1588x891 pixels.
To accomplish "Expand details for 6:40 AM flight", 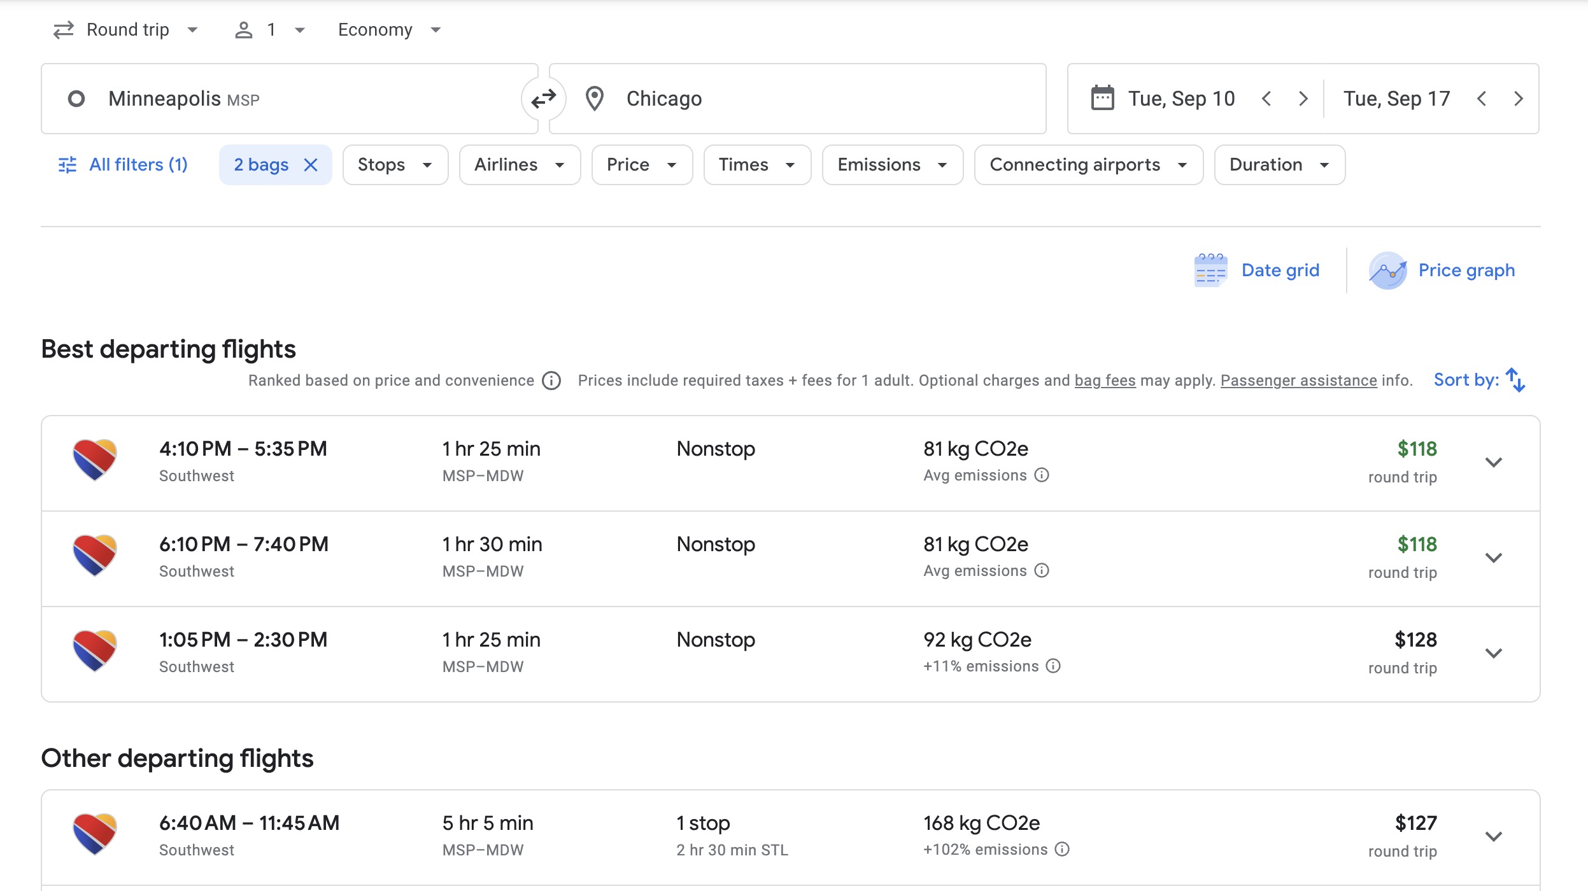I will pos(1494,837).
